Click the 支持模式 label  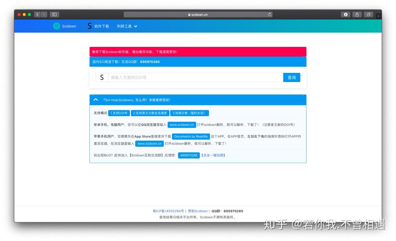click(x=100, y=113)
